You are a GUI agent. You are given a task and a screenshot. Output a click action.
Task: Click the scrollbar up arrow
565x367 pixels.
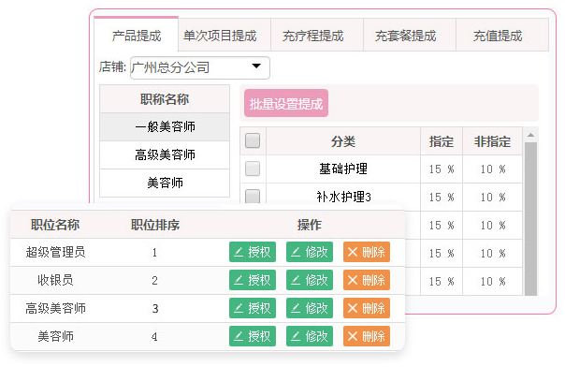click(530, 135)
